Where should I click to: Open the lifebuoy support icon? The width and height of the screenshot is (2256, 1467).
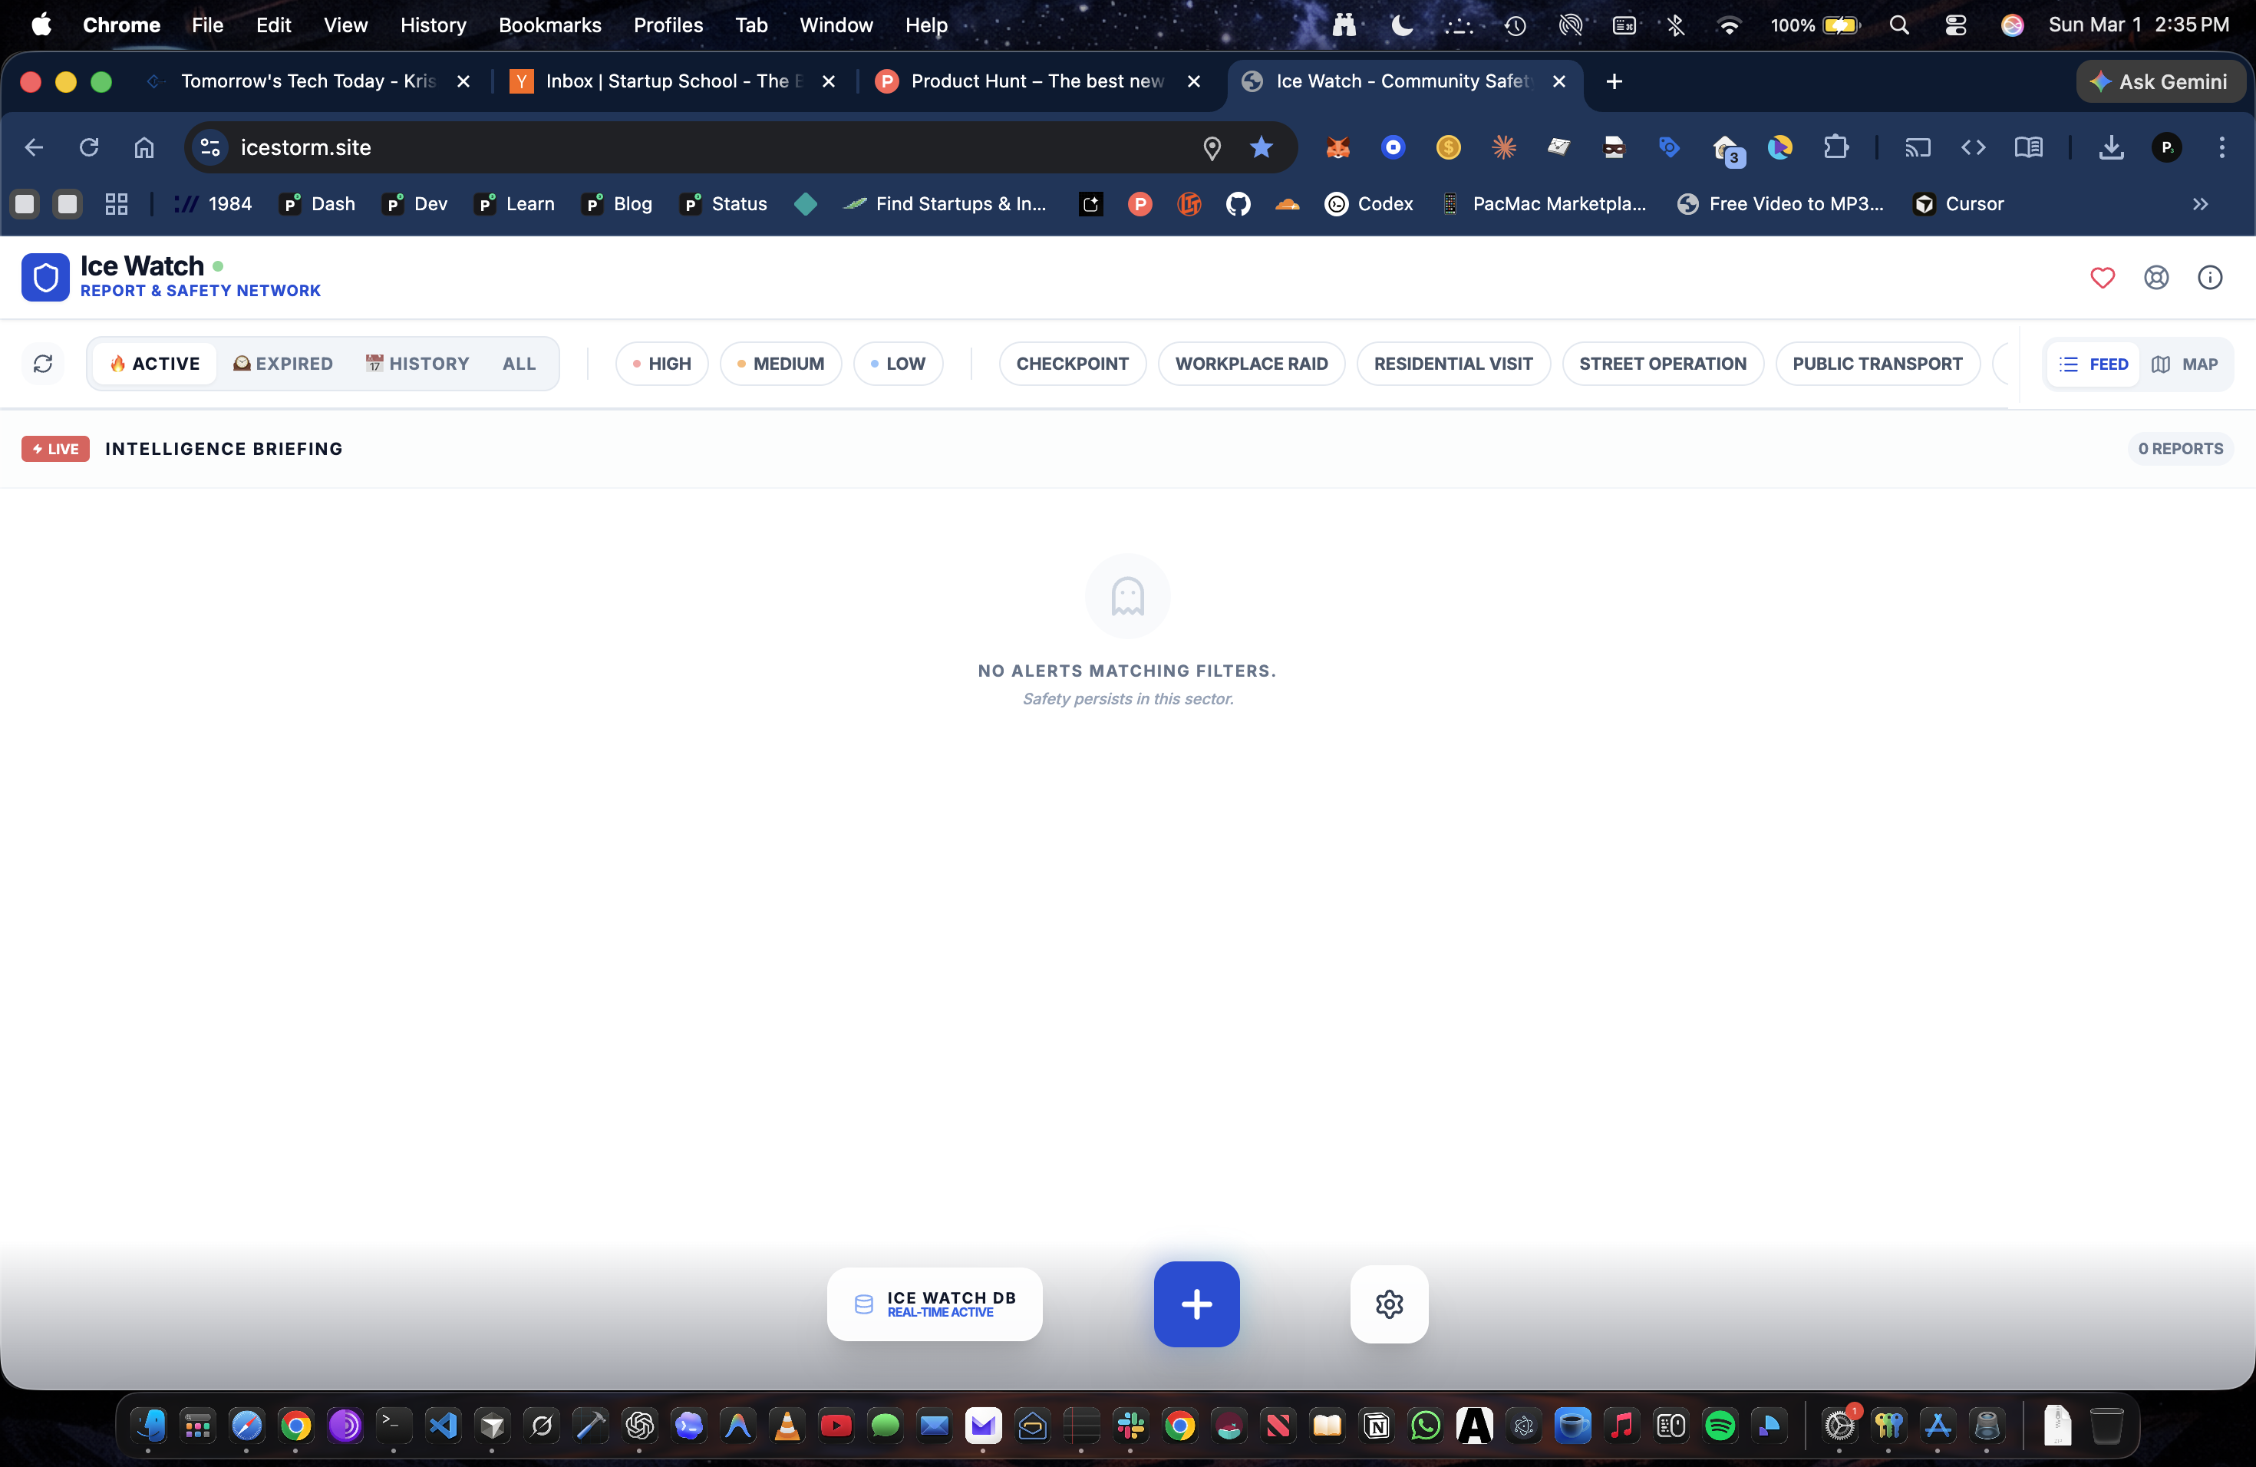(2155, 278)
